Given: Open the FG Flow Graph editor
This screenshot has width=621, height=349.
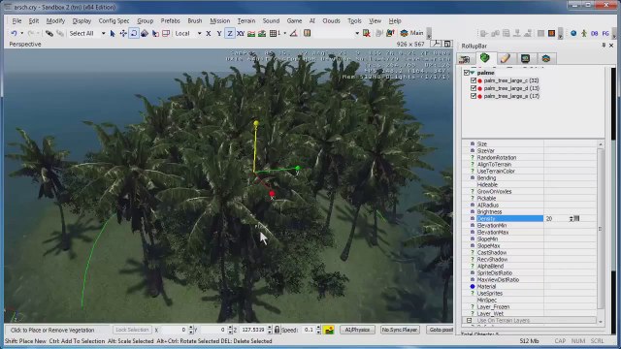Looking at the screenshot, I should pyautogui.click(x=605, y=34).
